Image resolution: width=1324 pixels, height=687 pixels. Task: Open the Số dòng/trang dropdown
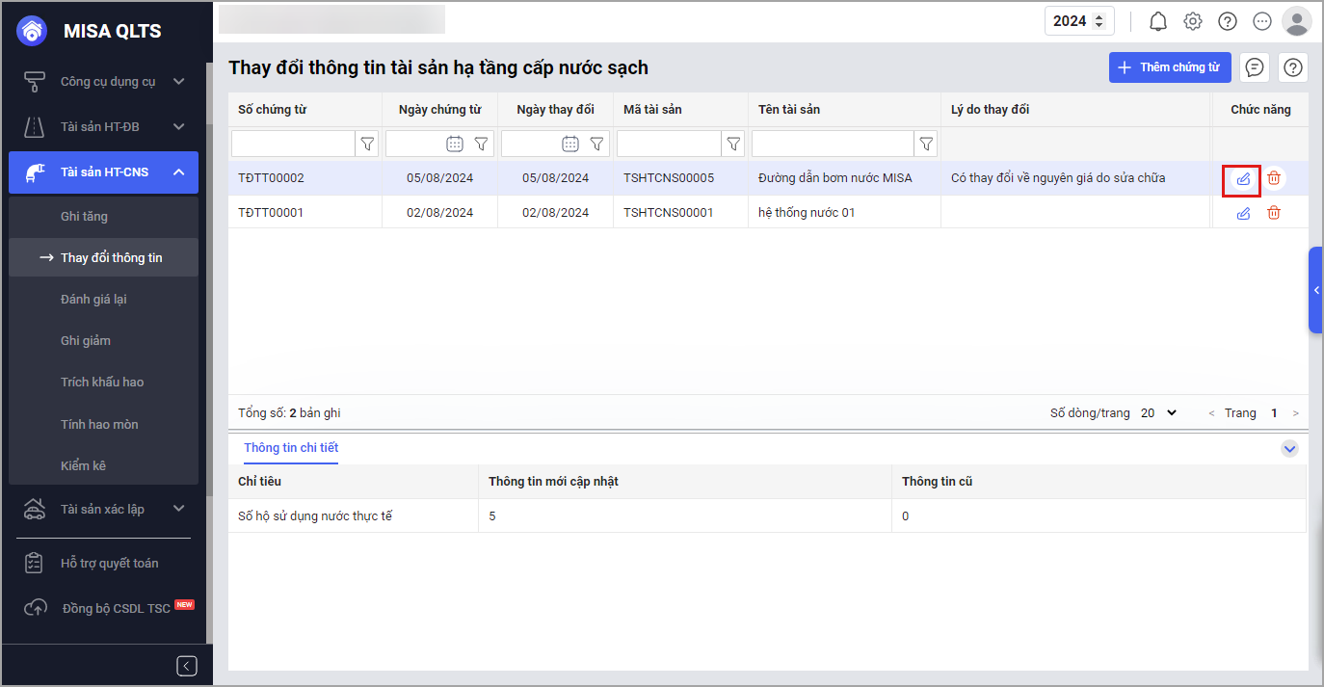click(1159, 412)
